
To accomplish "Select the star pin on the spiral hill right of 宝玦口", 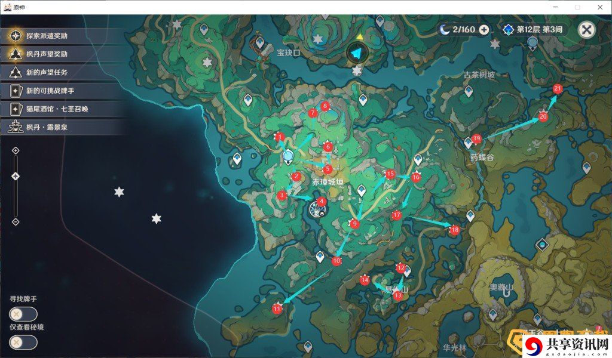I will pos(318,39).
